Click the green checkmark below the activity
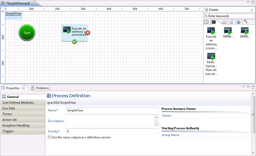This screenshot has height=156, width=256. point(75,41)
